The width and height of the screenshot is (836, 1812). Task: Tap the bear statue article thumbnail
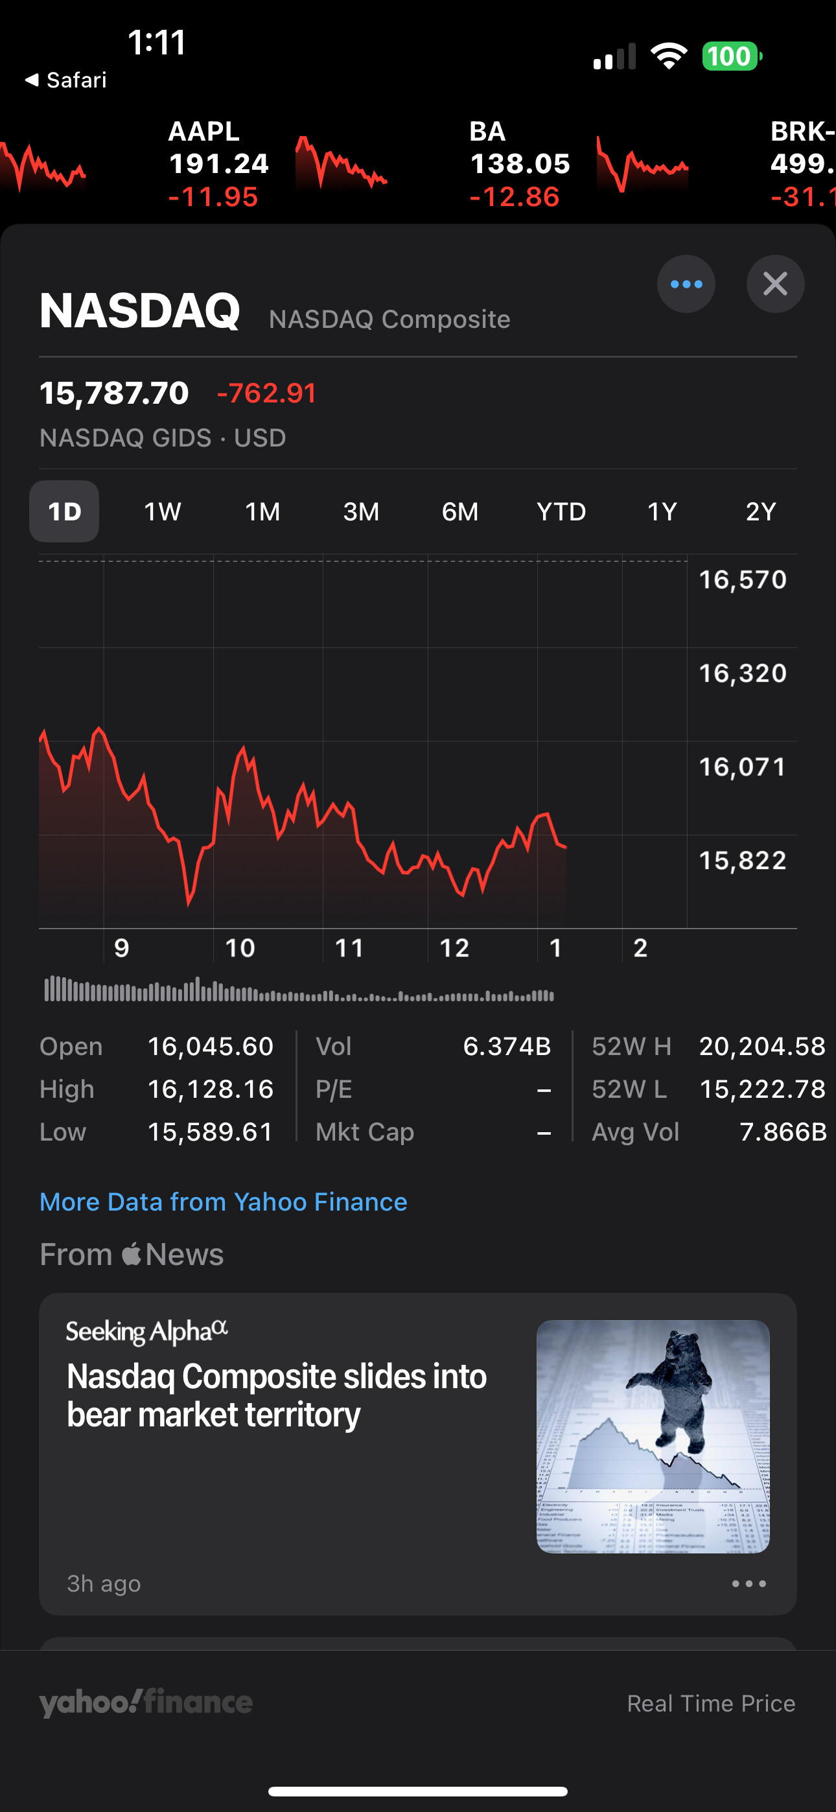coord(653,1435)
